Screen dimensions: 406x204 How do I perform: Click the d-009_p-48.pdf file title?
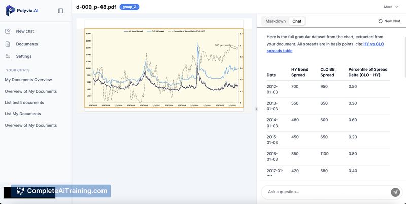pyautogui.click(x=96, y=7)
